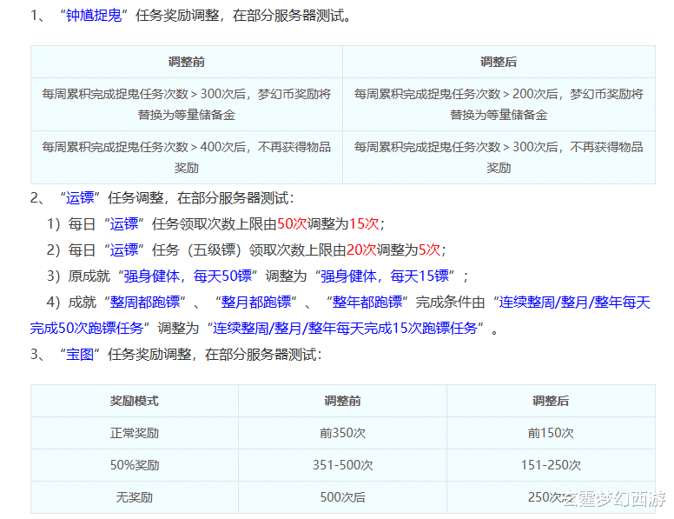The height and width of the screenshot is (519, 674).
Task: Click blue "运镖" in sub-item 1)
Action: pos(124,223)
